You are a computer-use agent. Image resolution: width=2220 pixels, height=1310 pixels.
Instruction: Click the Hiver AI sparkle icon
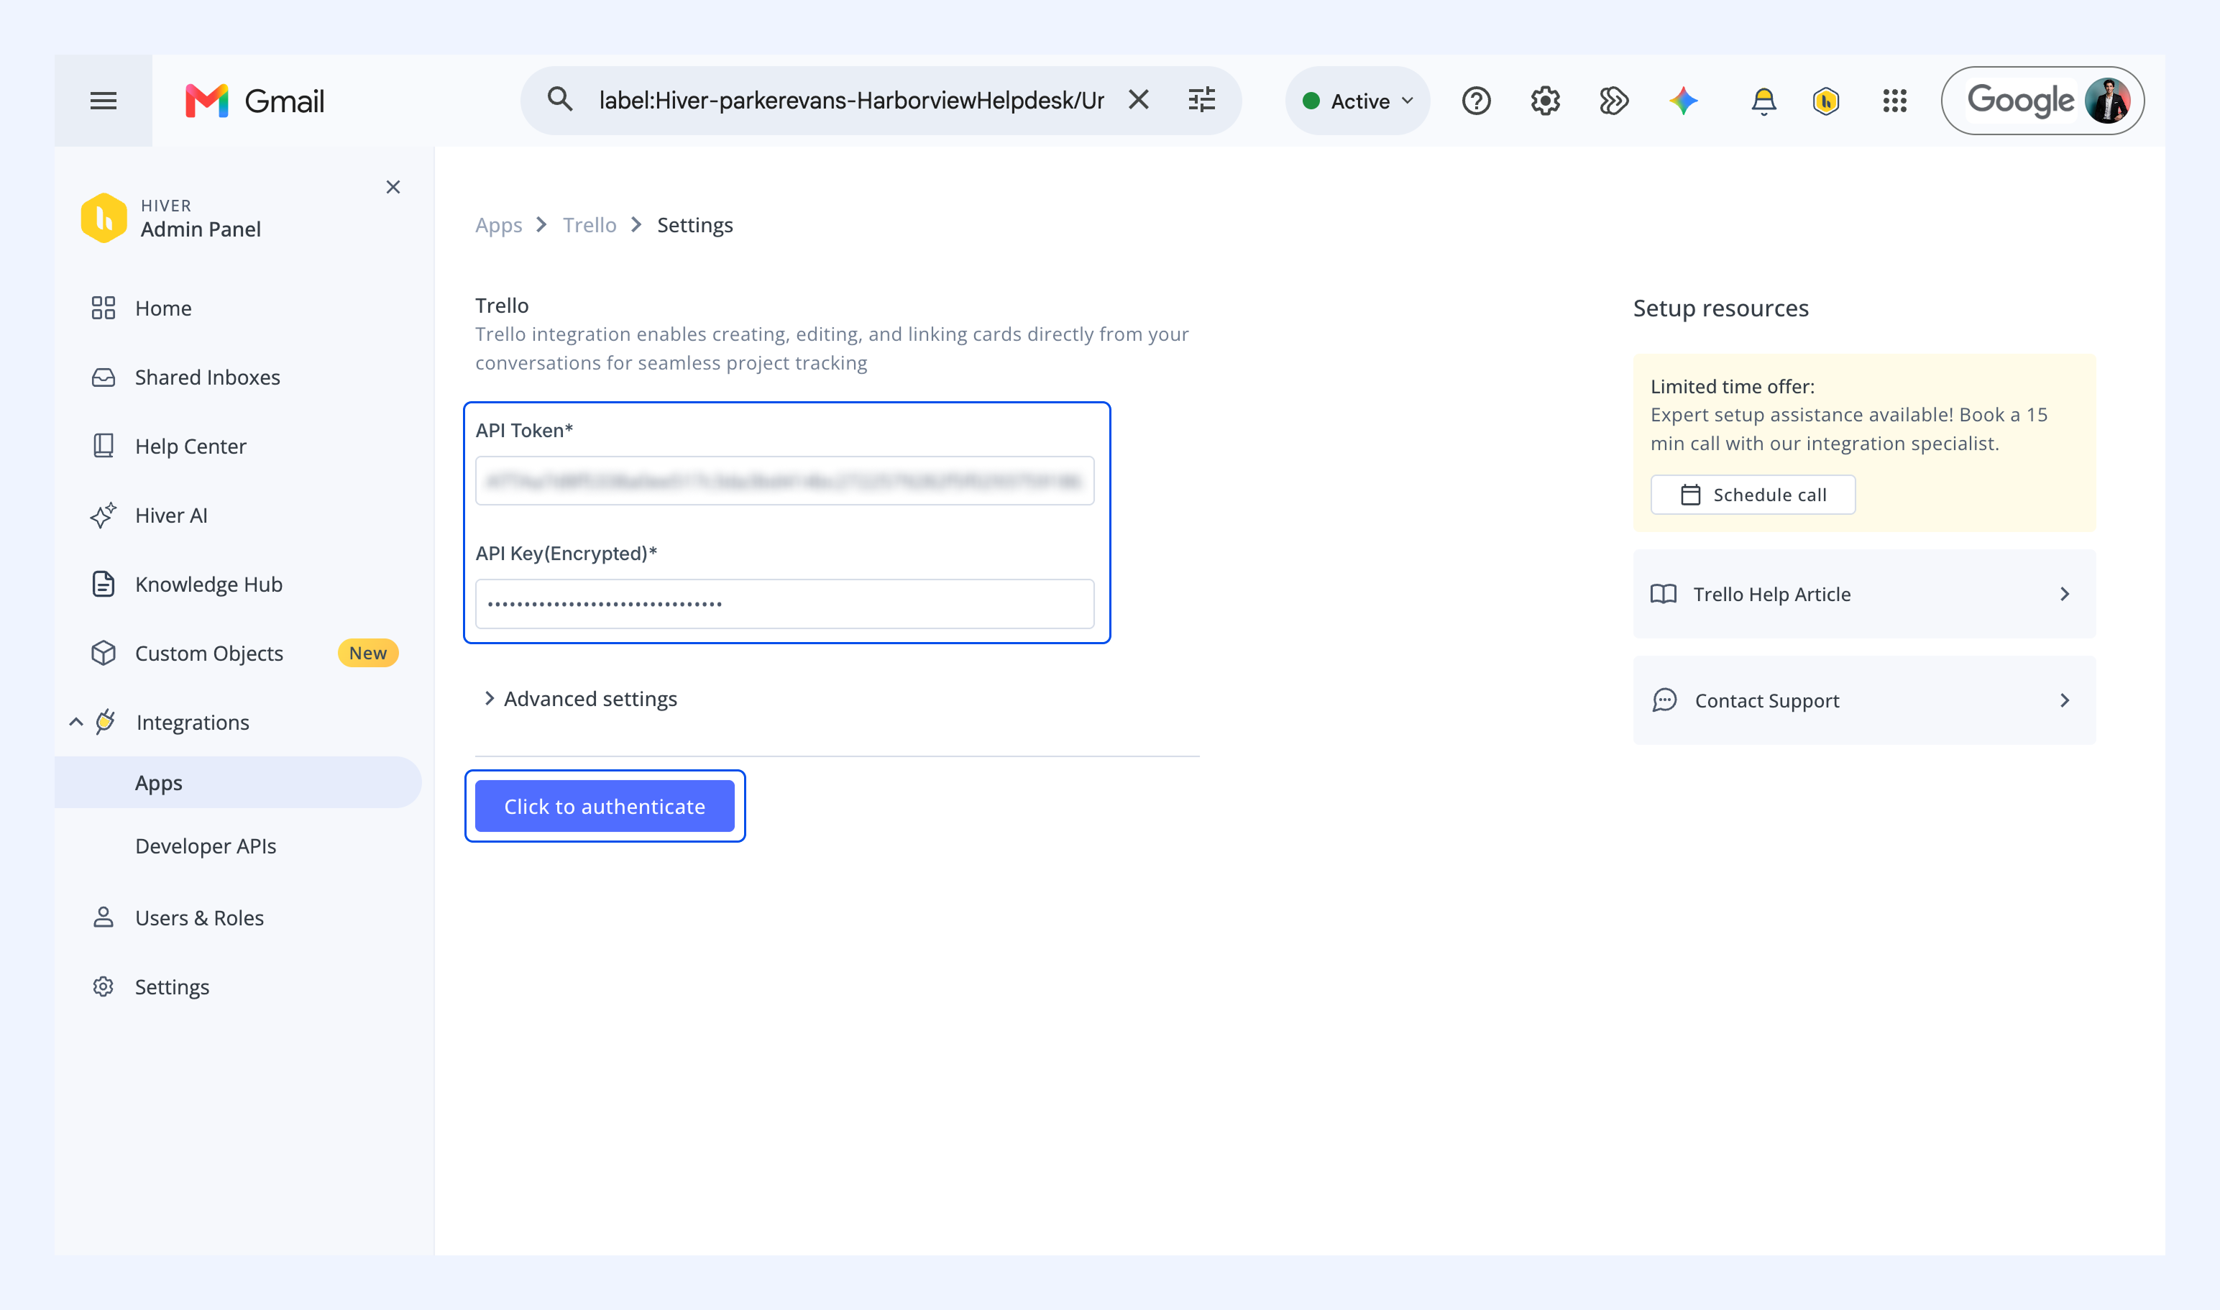click(x=104, y=515)
